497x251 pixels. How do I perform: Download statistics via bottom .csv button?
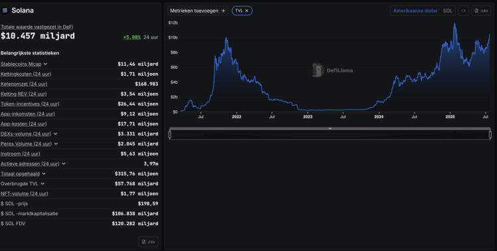tap(149, 242)
